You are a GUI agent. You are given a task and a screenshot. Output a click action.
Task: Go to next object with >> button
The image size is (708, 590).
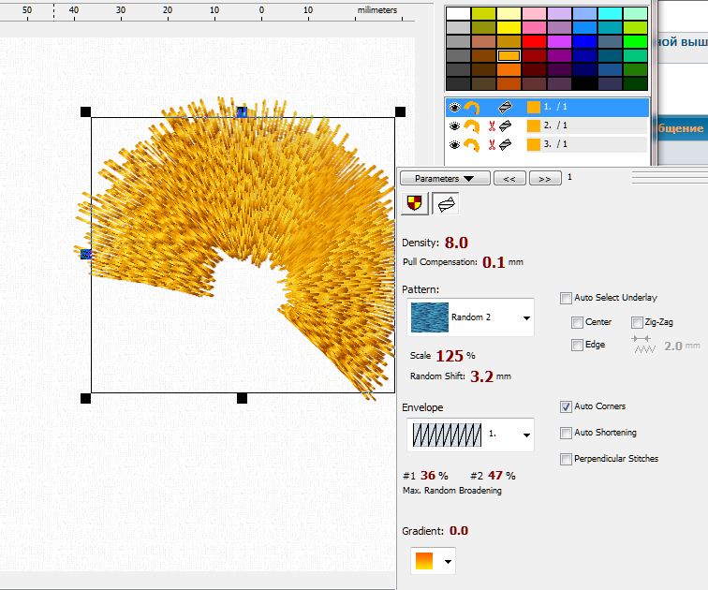pyautogui.click(x=545, y=178)
